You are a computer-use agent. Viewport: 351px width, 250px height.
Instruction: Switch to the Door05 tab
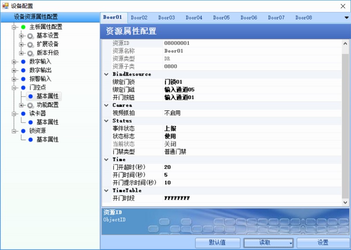[x=221, y=18]
